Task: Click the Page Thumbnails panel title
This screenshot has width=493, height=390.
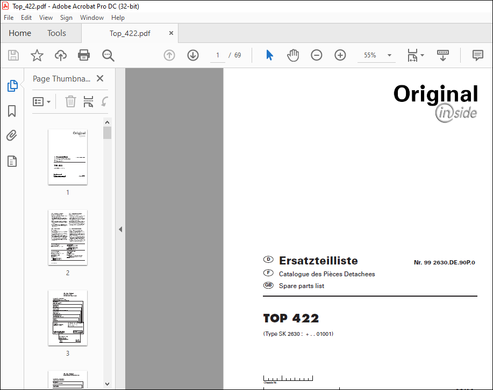Action: (x=61, y=79)
